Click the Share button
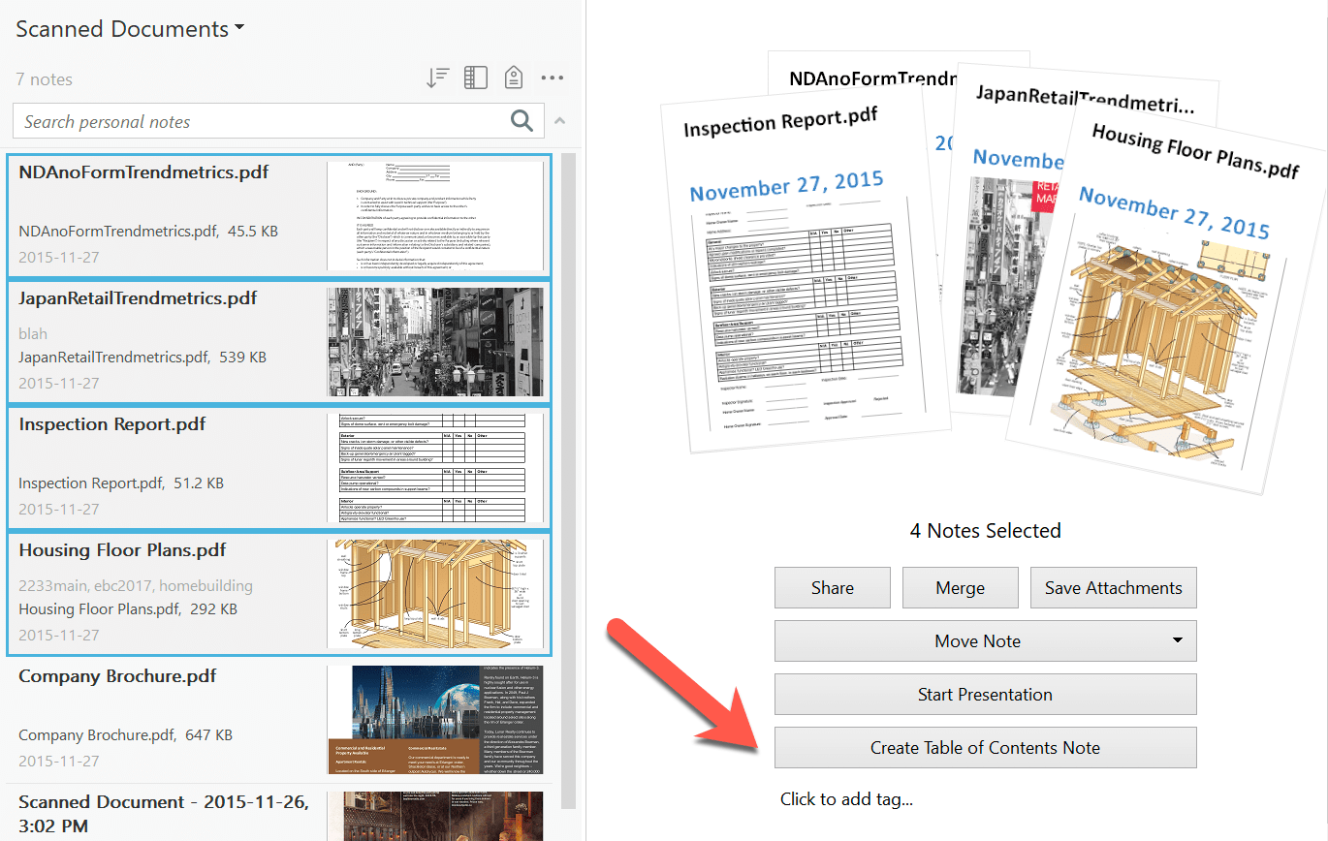The width and height of the screenshot is (1328, 841). 833,588
